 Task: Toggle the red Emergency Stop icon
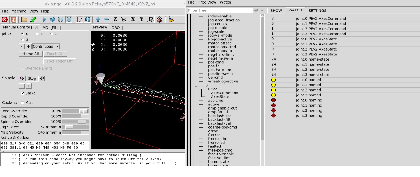tap(5, 20)
